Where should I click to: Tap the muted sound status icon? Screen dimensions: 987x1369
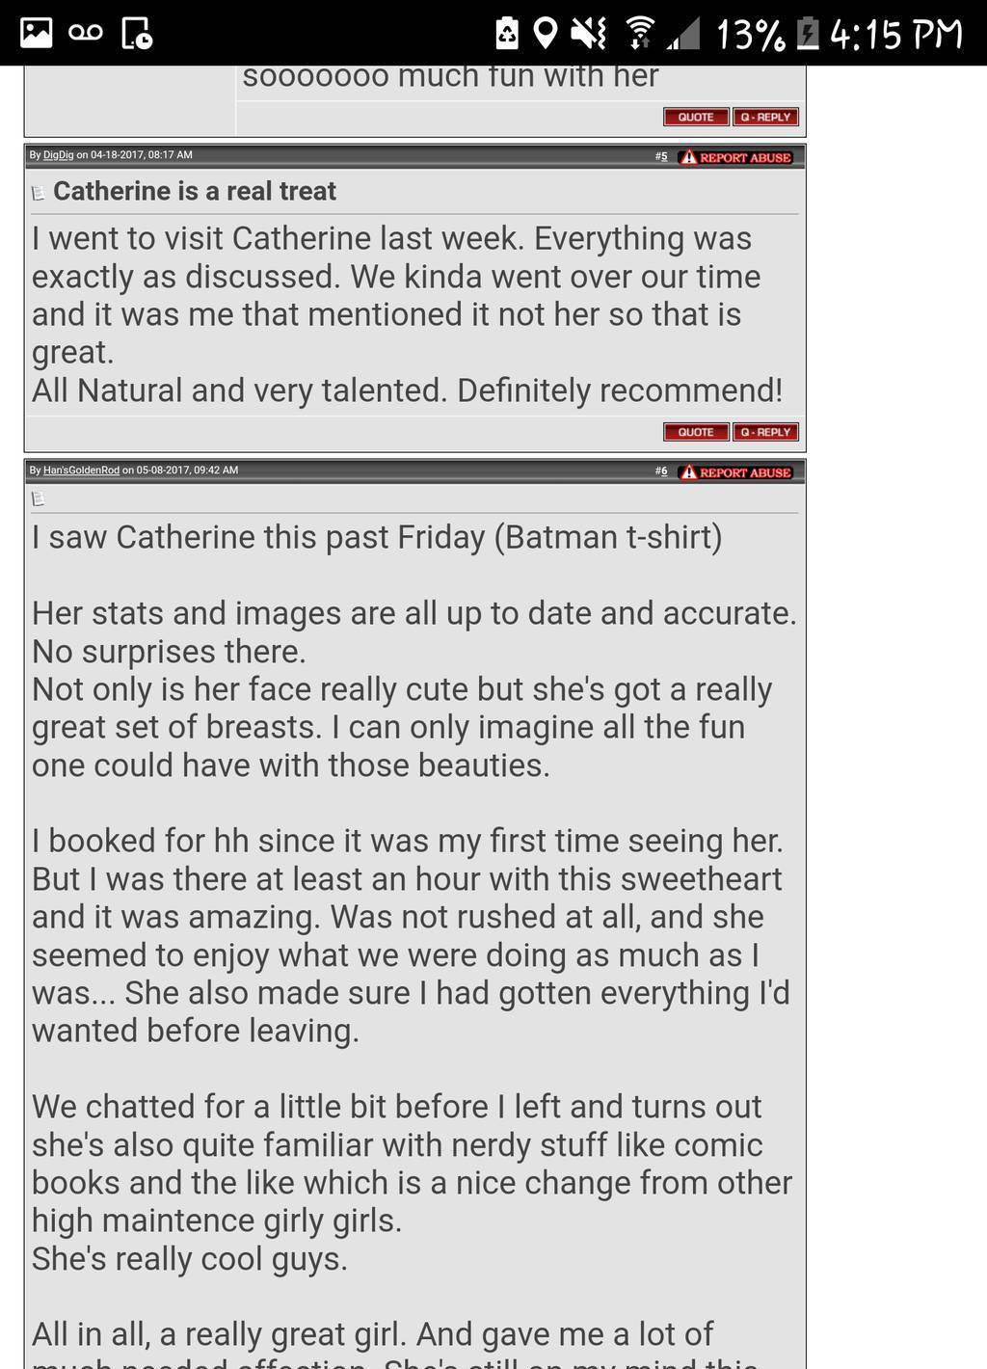(587, 33)
